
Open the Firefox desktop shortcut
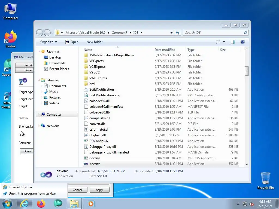[11, 39]
